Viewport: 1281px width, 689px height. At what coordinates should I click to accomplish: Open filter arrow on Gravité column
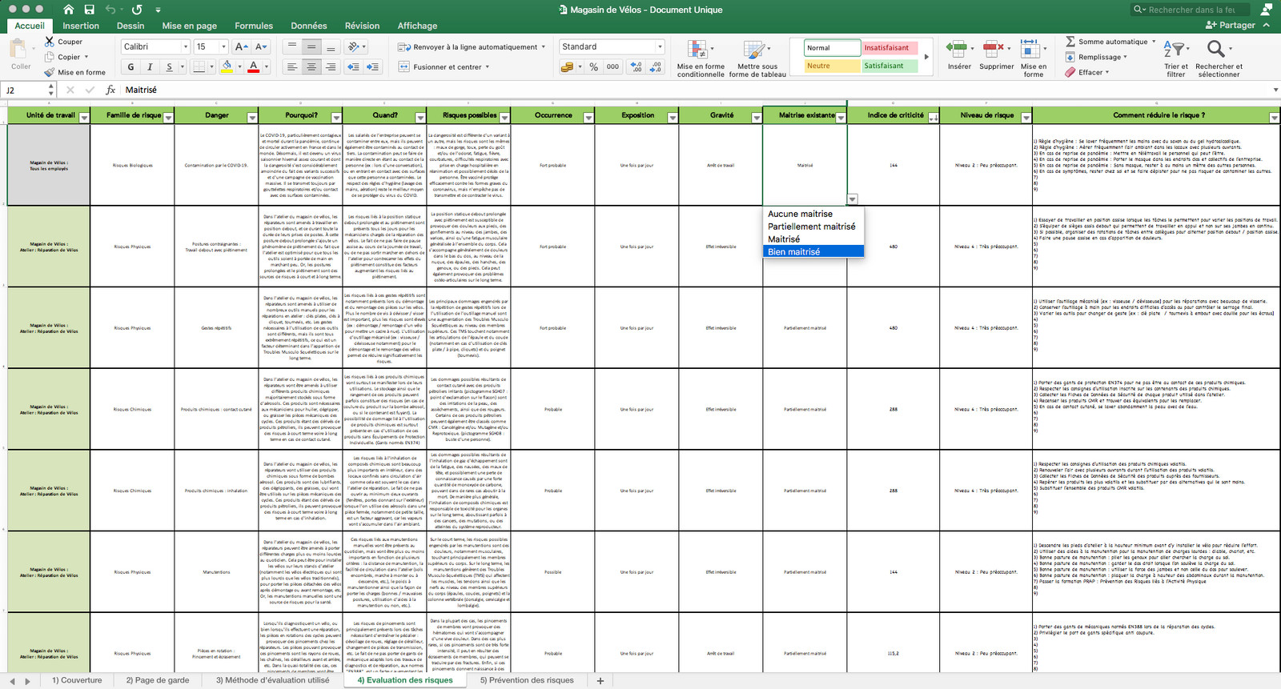pyautogui.click(x=757, y=118)
